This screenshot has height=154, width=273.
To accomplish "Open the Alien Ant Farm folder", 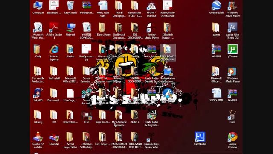I will pos(103,49).
